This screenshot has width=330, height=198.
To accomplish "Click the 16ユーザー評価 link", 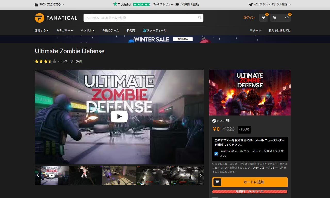I will pos(72,61).
